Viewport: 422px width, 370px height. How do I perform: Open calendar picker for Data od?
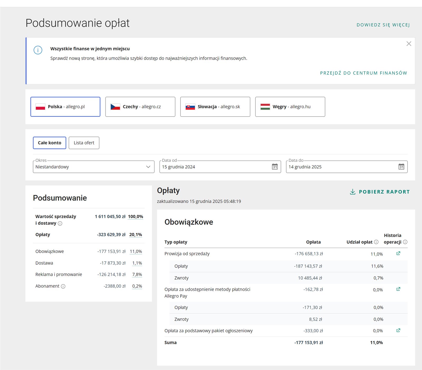pyautogui.click(x=275, y=167)
